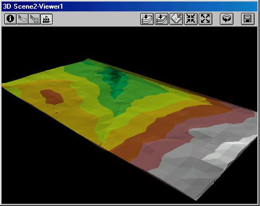Toggle the rotate viewer button

(x=226, y=19)
